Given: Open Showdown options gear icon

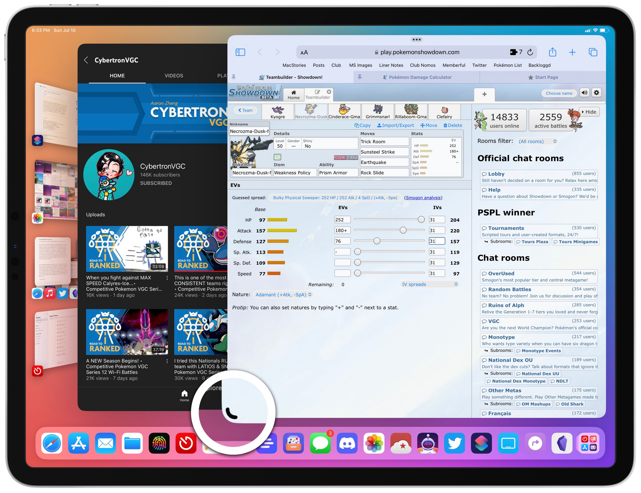Looking at the screenshot, I should tap(597, 93).
